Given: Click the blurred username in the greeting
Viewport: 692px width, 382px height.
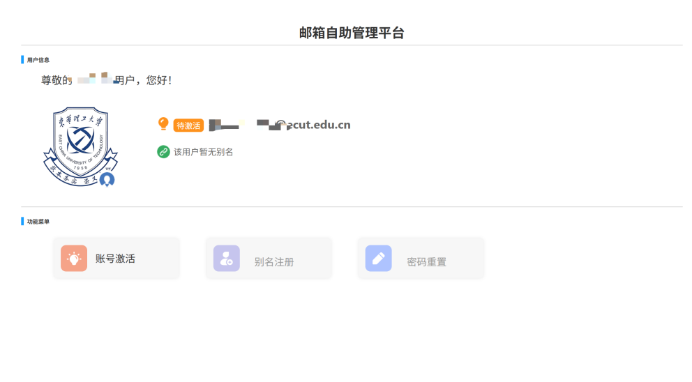Looking at the screenshot, I should pyautogui.click(x=93, y=79).
